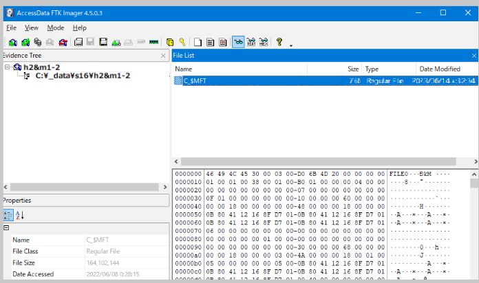This screenshot has width=479, height=283.
Task: Select the File Size property row
Action: coord(89,262)
